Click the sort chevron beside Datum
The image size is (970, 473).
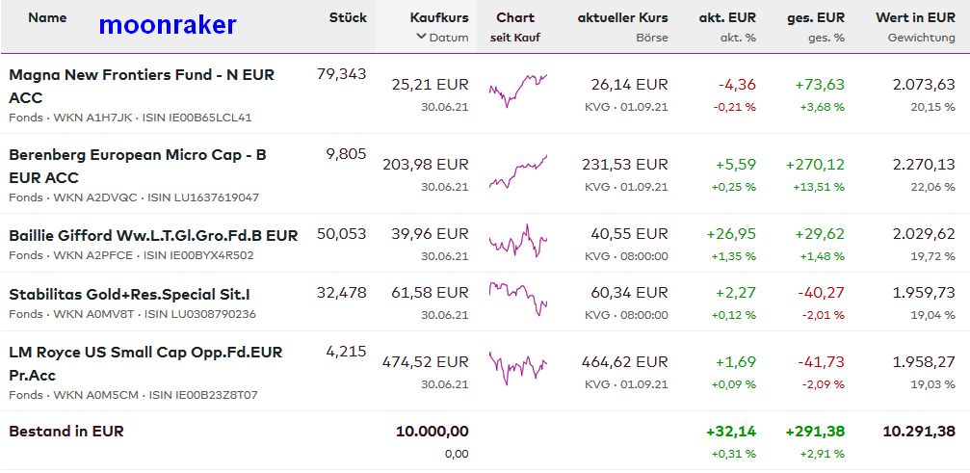(421, 38)
